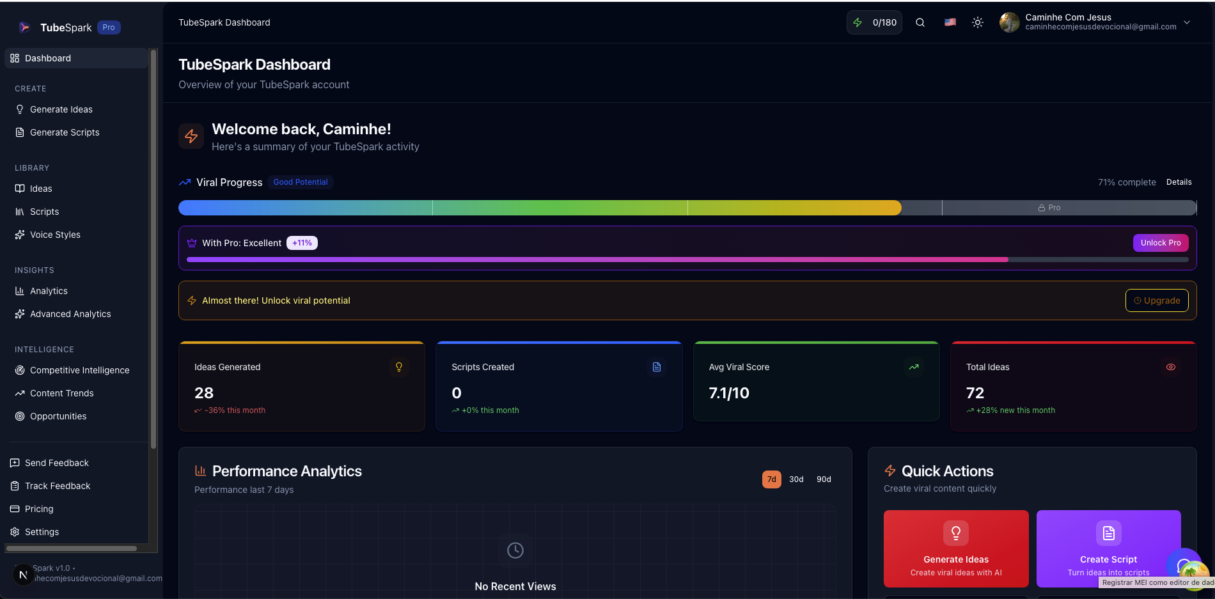
Task: Click the 'No Recent Views' text
Action: pos(515,586)
